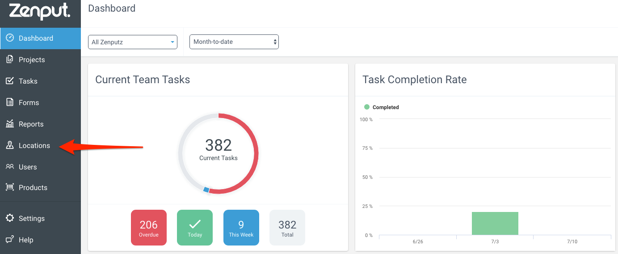Image resolution: width=618 pixels, height=254 pixels.
Task: Go to the Products page
Action: pyautogui.click(x=40, y=188)
